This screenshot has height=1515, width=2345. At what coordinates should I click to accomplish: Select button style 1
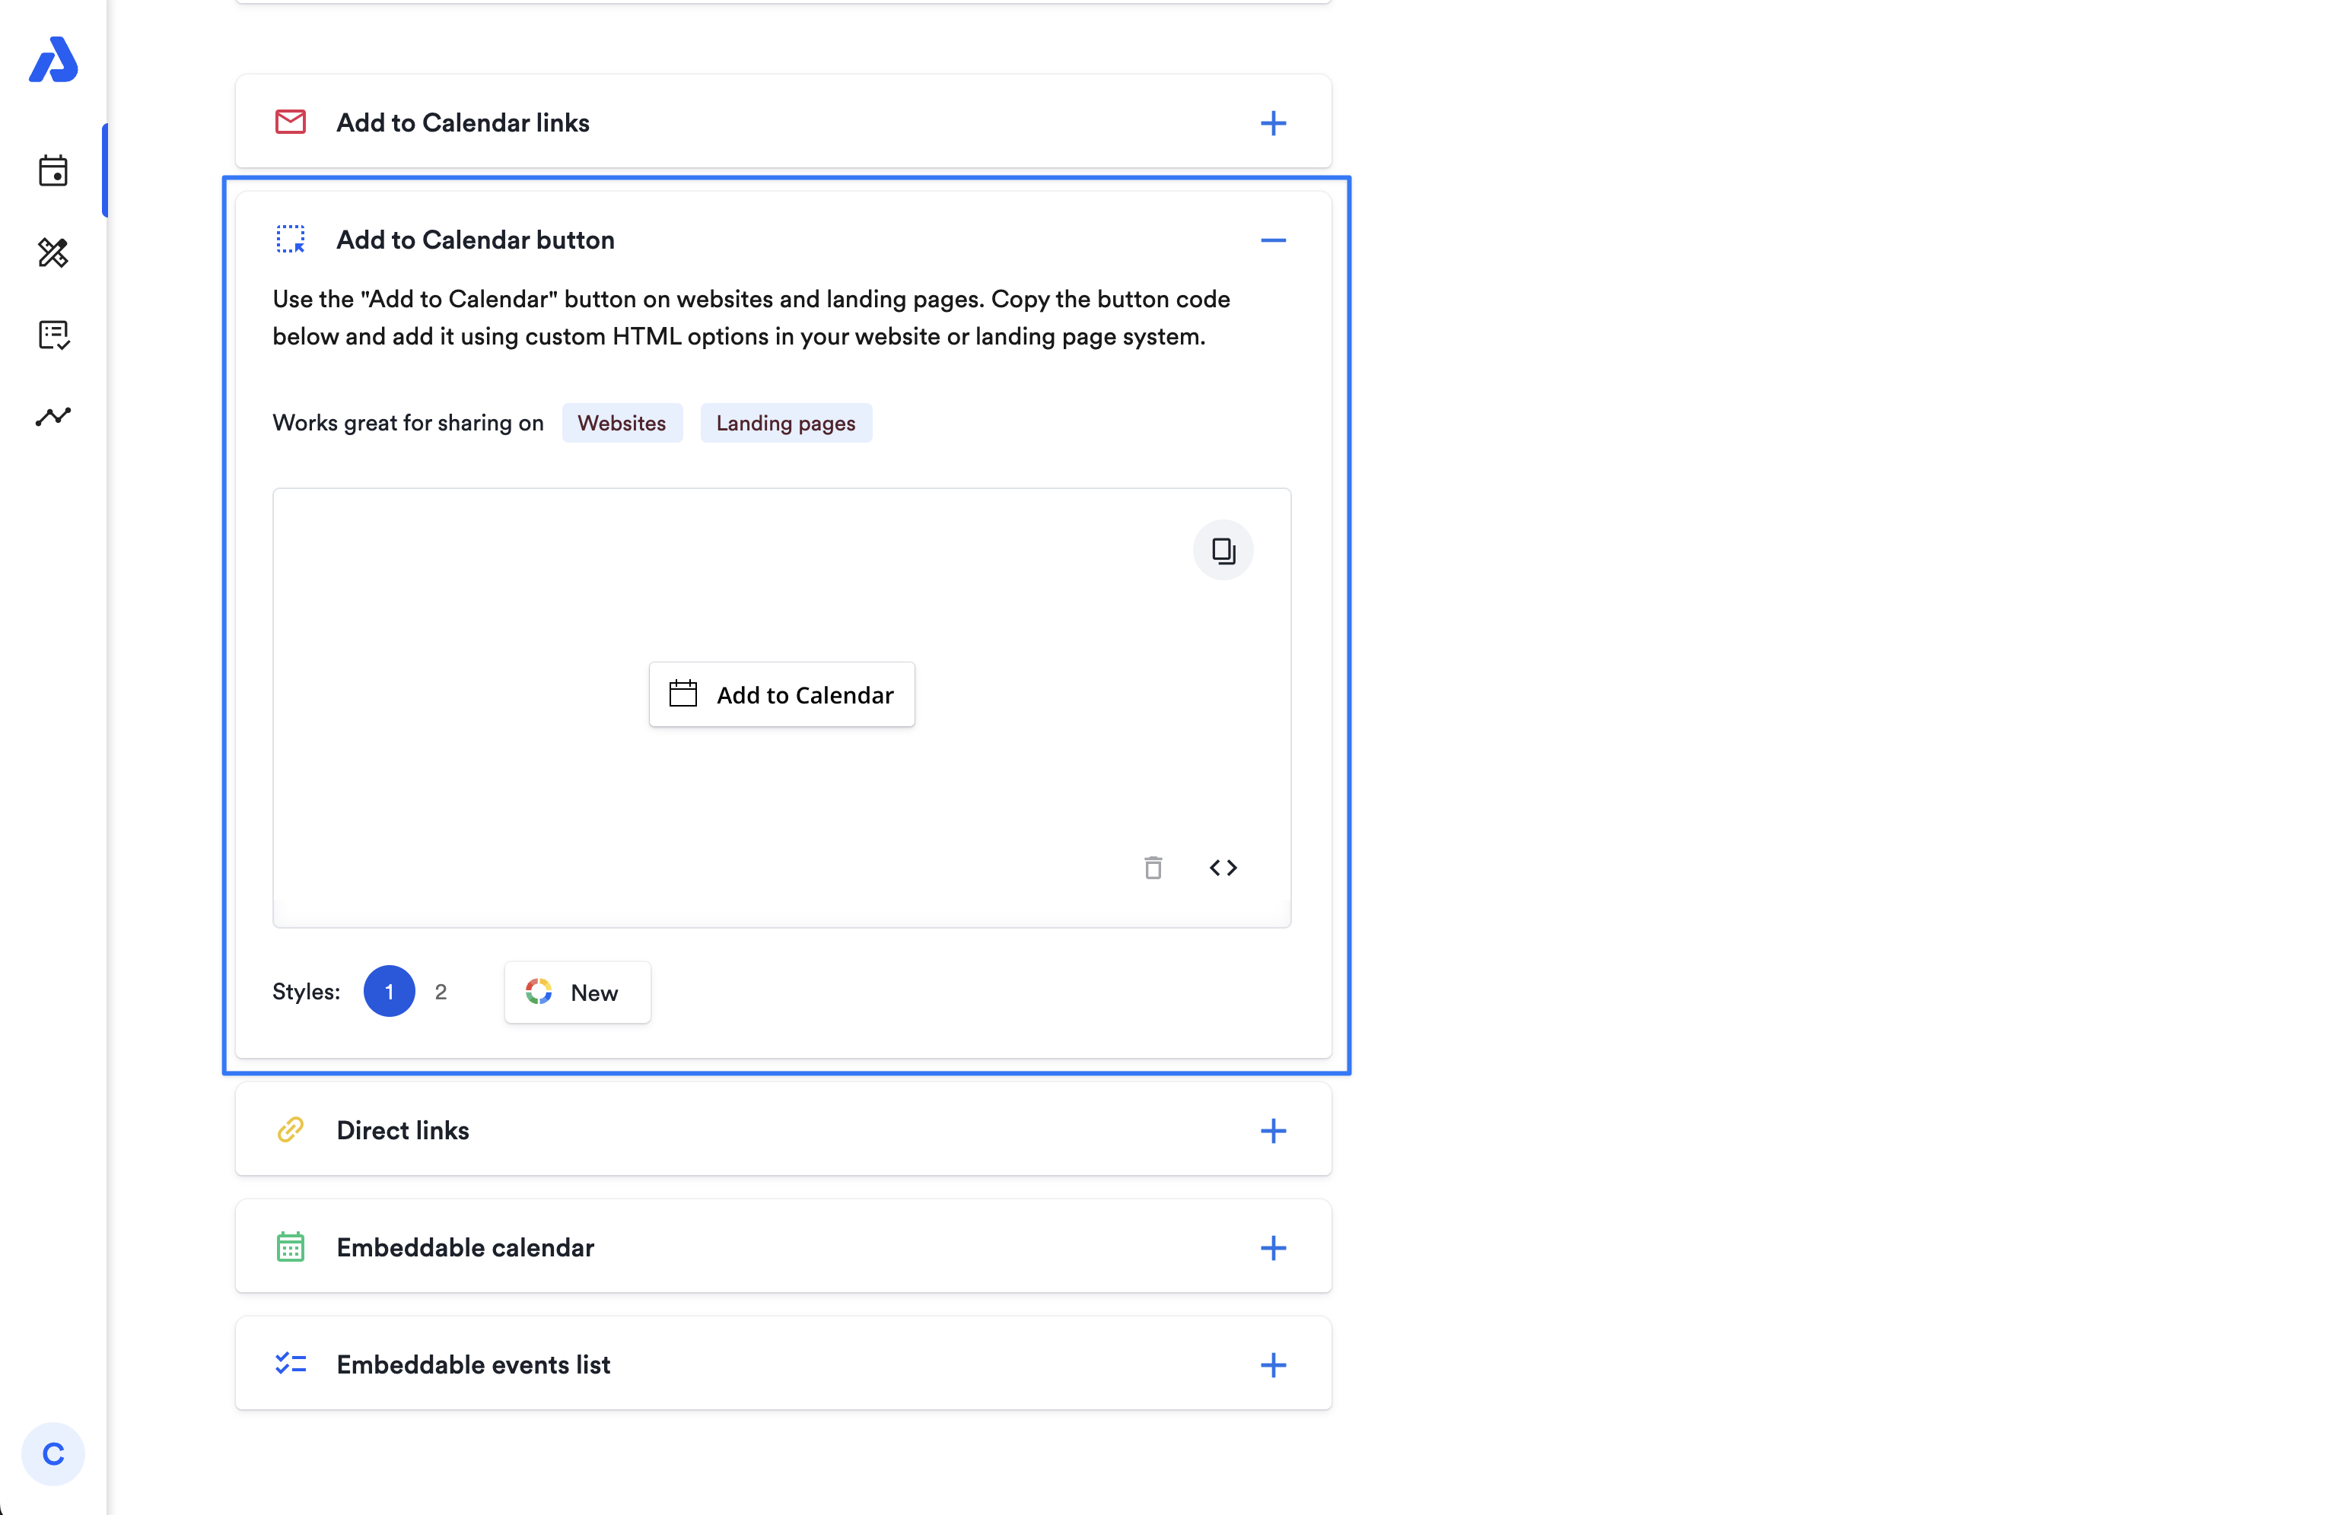389,992
